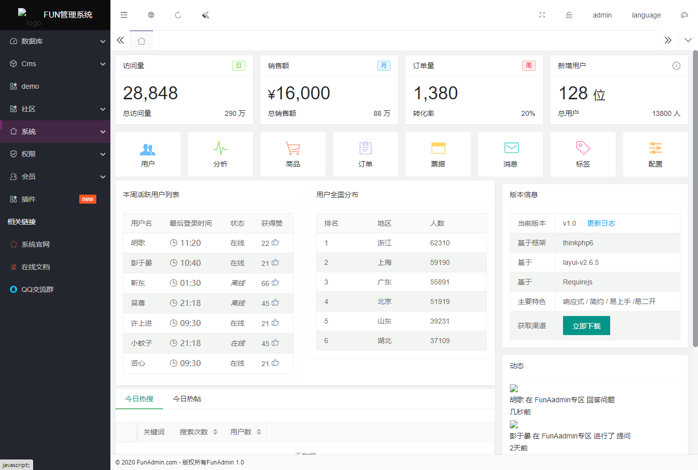
Task: Click the refresh icon in the top toolbar
Action: pyautogui.click(x=178, y=15)
